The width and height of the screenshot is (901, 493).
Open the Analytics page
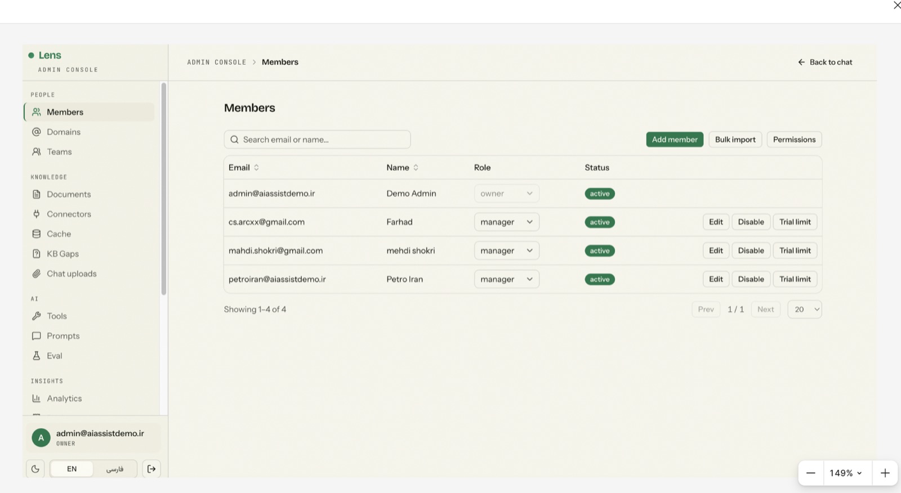pos(89,398)
